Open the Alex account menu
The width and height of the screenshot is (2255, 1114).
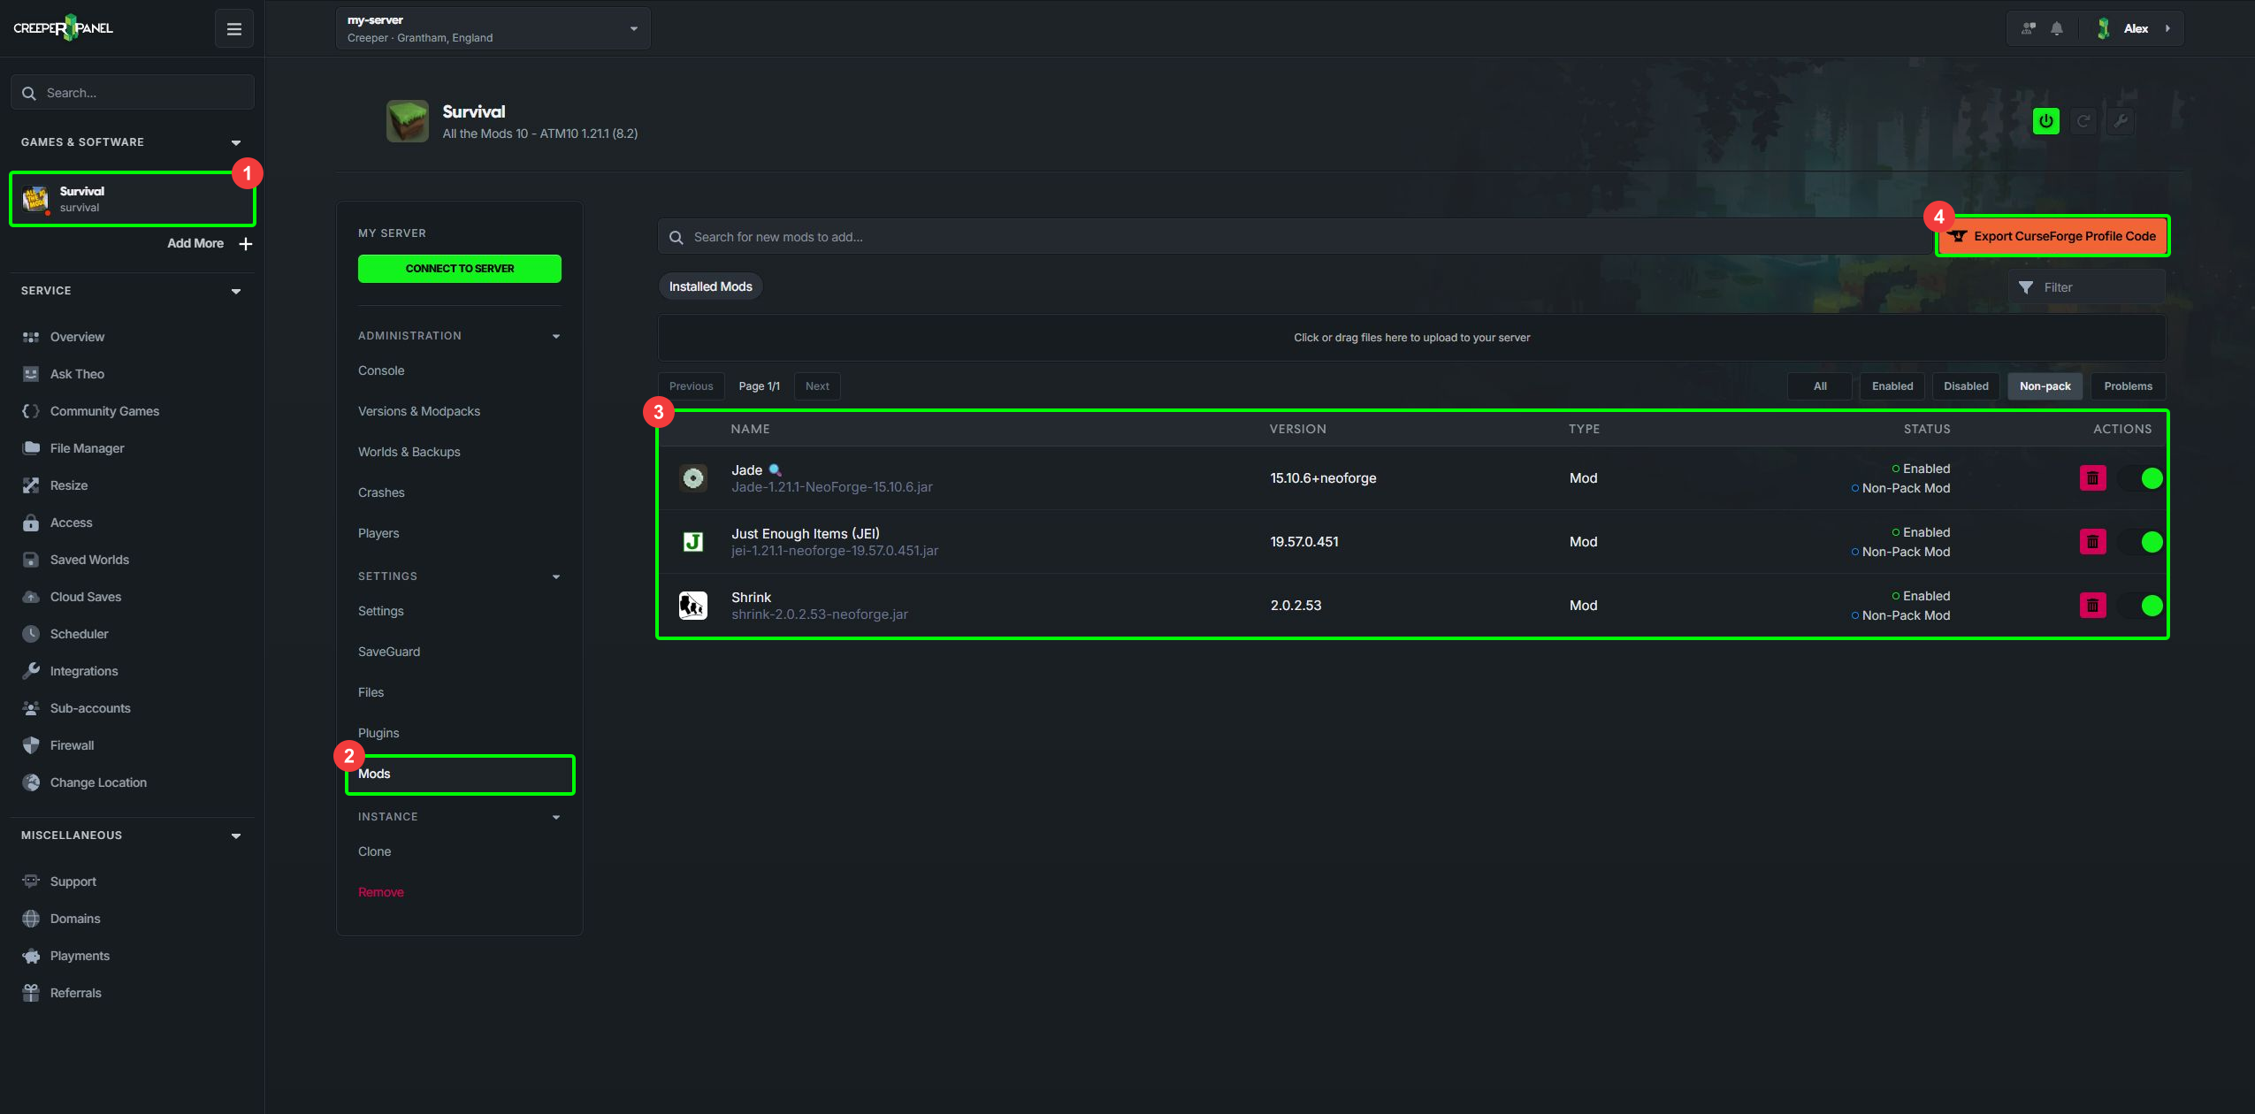click(2136, 28)
